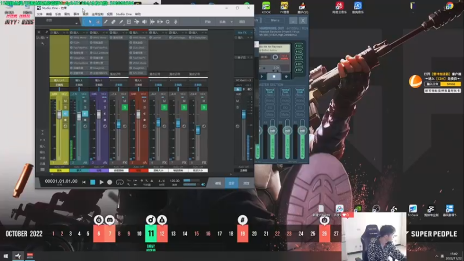
Task: Open the 走带控制 menu
Action: [x=97, y=14]
